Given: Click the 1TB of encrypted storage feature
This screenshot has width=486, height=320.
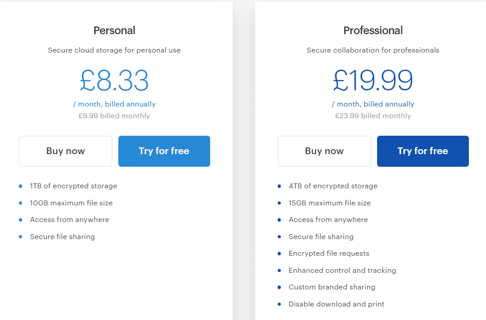Looking at the screenshot, I should pos(73,186).
